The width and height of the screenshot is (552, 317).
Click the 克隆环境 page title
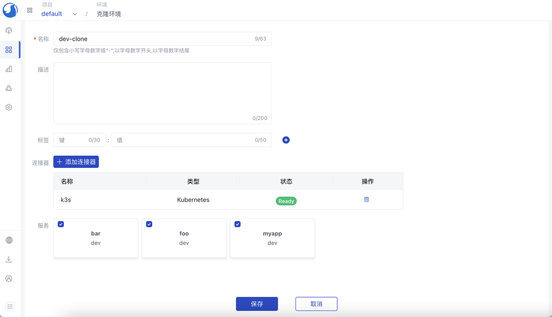pos(109,14)
